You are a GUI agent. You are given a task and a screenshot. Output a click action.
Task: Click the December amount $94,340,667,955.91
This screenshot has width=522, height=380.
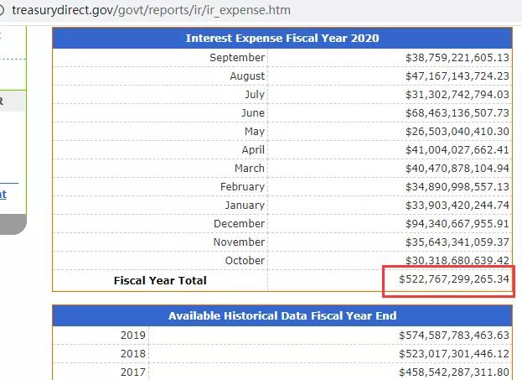point(457,224)
